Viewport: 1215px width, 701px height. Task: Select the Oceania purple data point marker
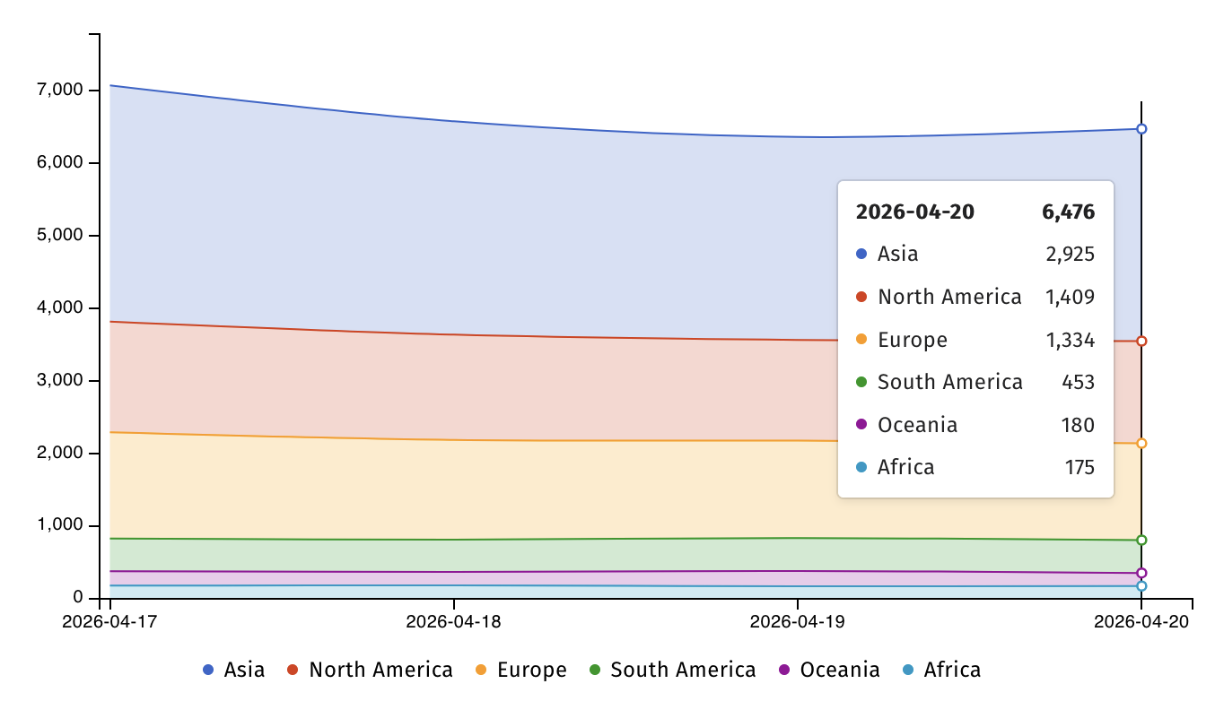click(x=1141, y=573)
